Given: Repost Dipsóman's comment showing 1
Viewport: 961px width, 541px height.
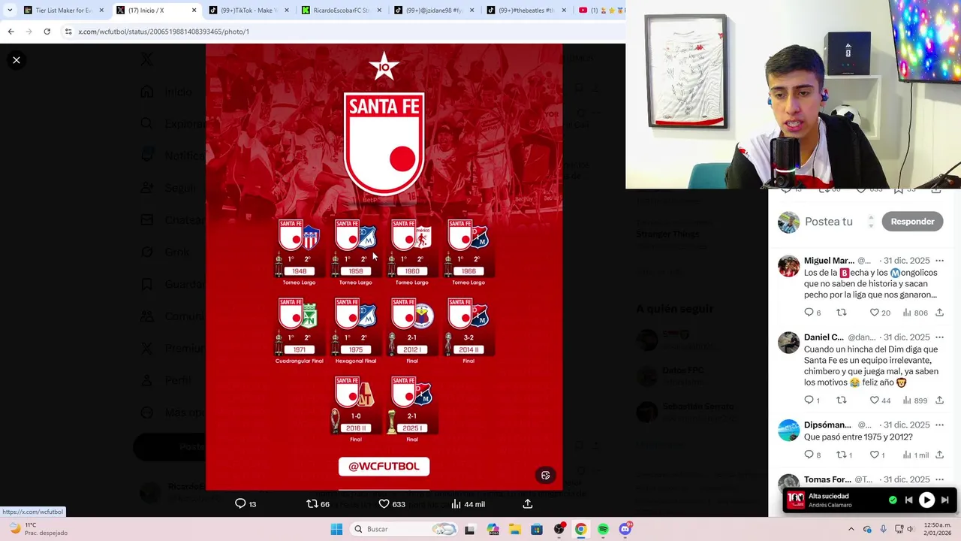Looking at the screenshot, I should coord(844,455).
